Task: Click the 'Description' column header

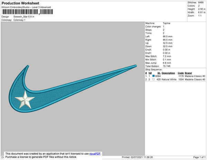Action: point(168,73)
